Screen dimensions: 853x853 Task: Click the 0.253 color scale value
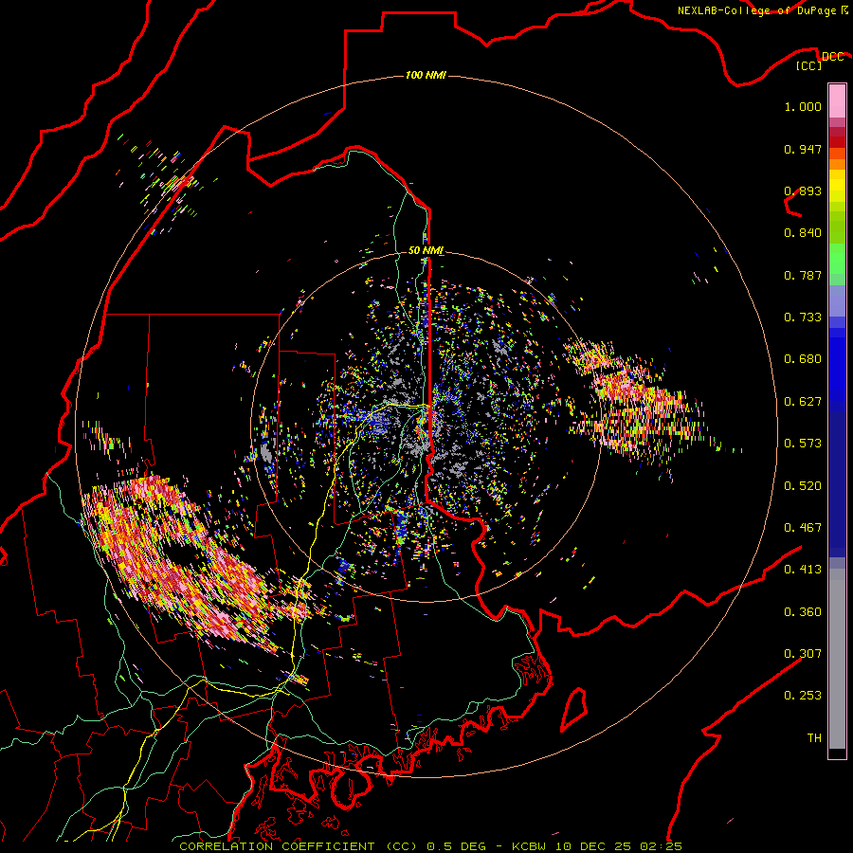803,696
